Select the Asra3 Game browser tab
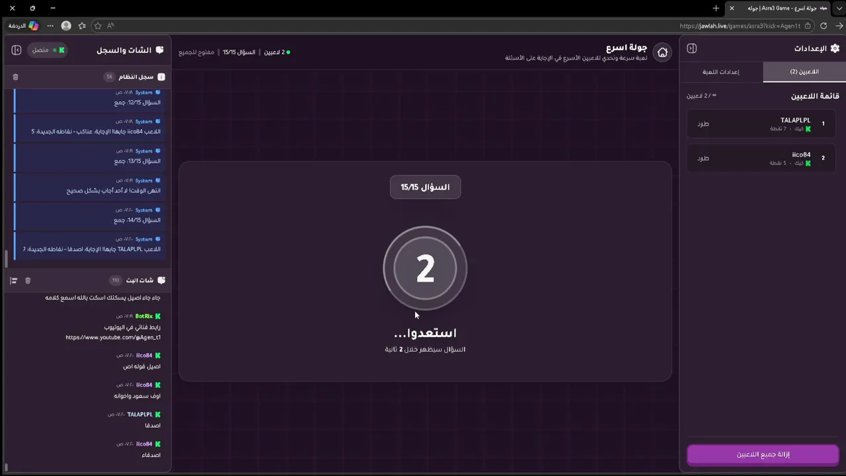 779,8
